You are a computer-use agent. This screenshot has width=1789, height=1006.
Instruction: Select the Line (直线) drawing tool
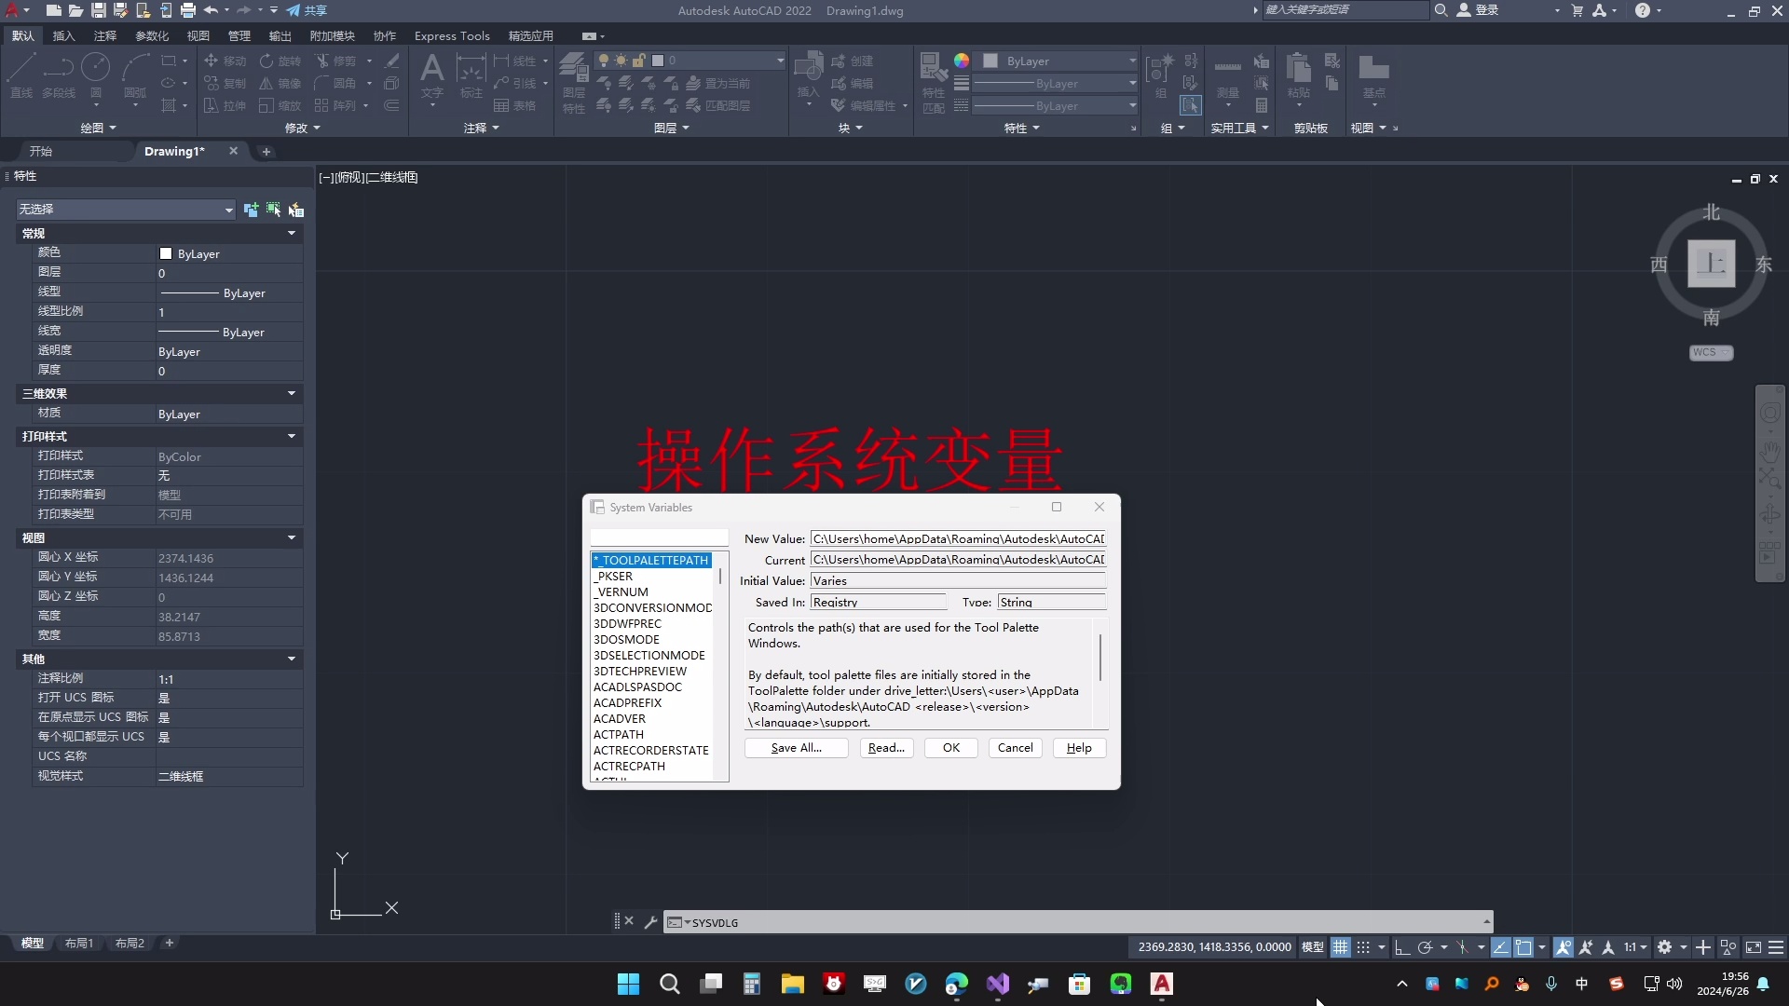21,75
